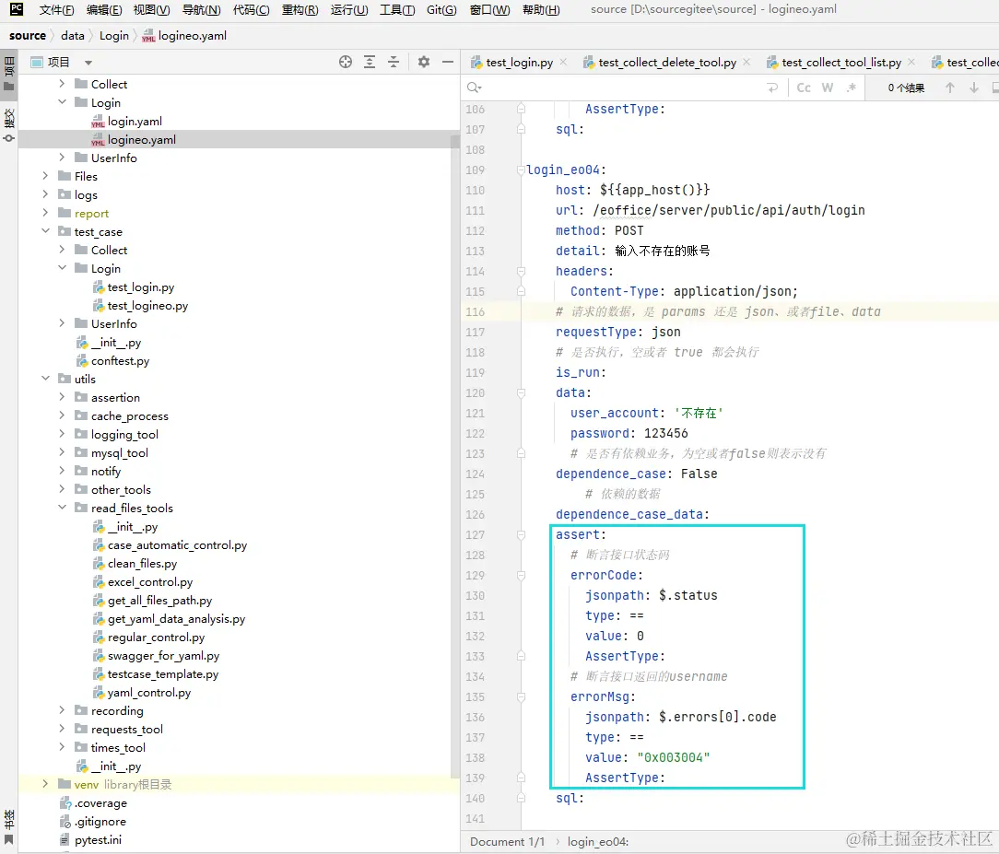Click the fold marker on line 129
This screenshot has height=854, width=999.
(522, 575)
